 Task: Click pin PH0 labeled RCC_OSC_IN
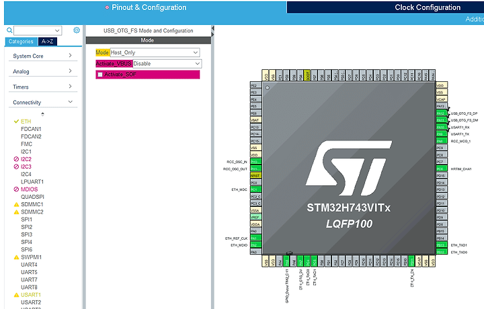click(x=255, y=162)
